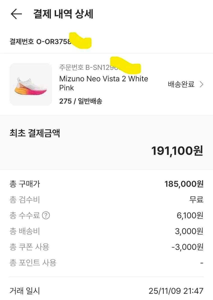Tap the chevron beside 배송완료

click(x=201, y=84)
